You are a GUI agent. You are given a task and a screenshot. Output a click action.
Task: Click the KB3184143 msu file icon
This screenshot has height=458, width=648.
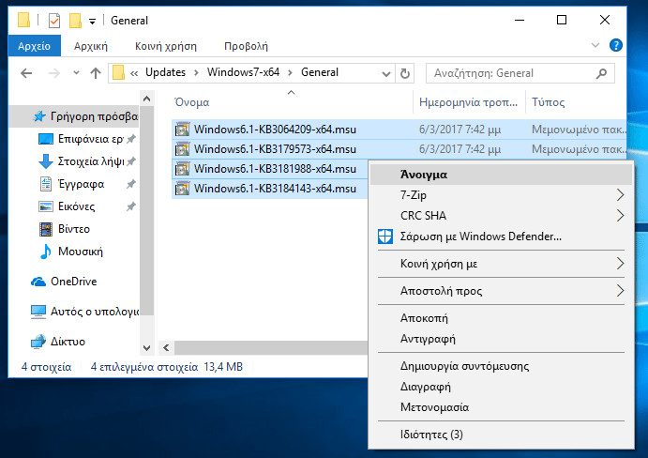182,189
